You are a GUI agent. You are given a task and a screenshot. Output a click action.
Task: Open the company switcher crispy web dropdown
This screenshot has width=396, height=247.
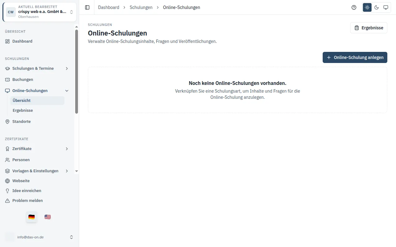point(40,12)
